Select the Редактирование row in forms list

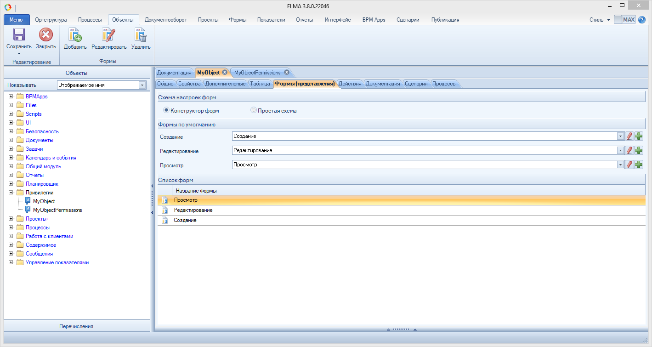click(193, 210)
